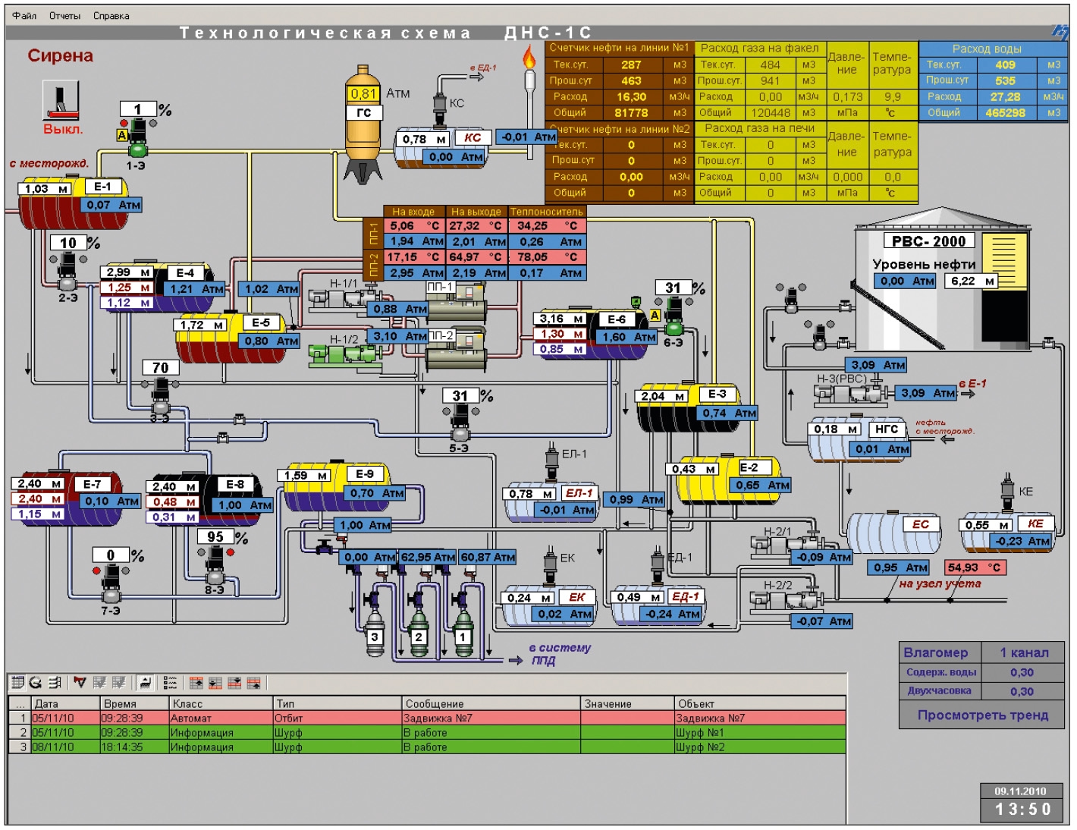Click the Сирена label
This screenshot has height=830, width=1077.
click(x=61, y=55)
